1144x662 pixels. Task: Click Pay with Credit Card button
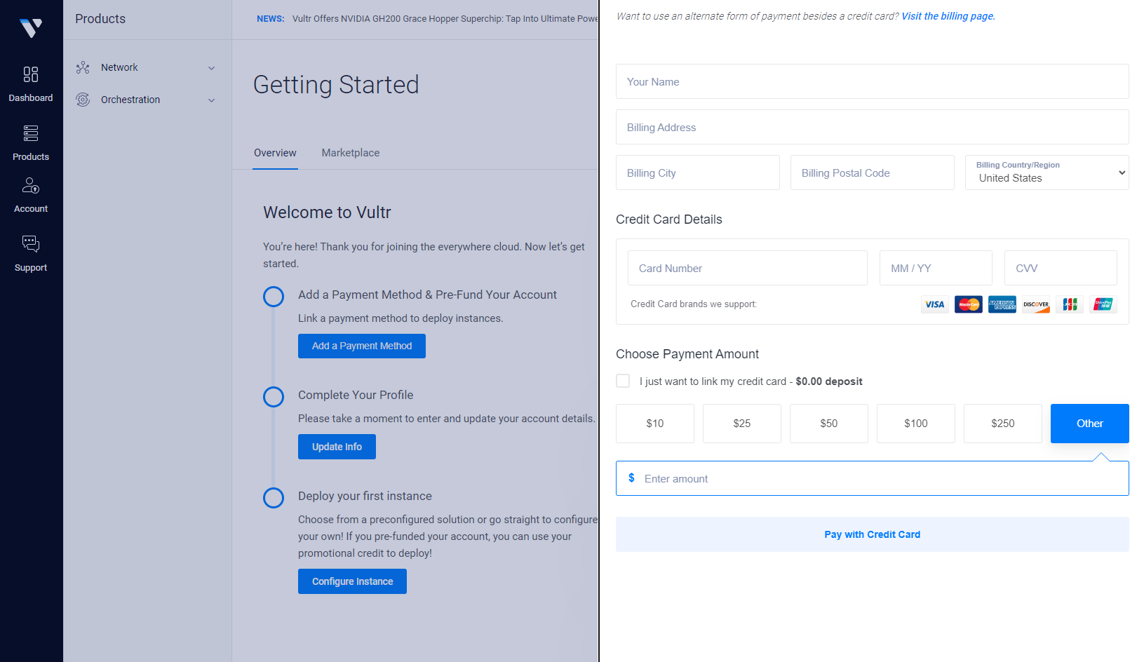pyautogui.click(x=873, y=534)
